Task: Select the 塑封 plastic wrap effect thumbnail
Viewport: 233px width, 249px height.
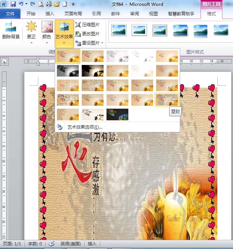Action: pos(167,100)
